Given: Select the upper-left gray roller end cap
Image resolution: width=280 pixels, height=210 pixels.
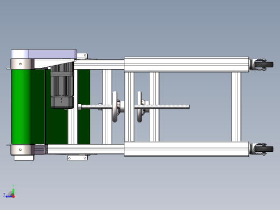Looking at the screenshot, I should pyautogui.click(x=22, y=64).
